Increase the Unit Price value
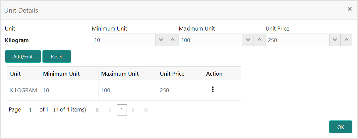358x139 pixels. 346,40
